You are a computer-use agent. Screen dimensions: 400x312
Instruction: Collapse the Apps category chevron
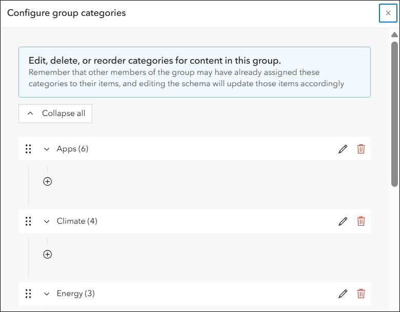[x=47, y=149]
